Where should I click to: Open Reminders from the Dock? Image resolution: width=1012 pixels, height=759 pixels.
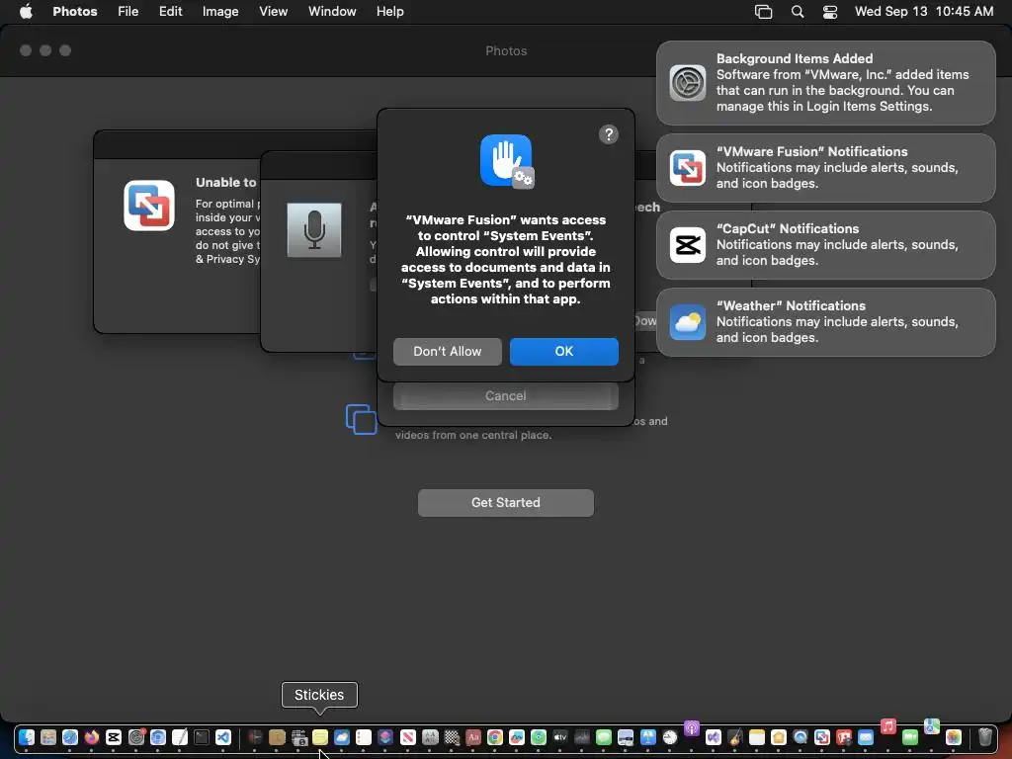[x=364, y=737]
